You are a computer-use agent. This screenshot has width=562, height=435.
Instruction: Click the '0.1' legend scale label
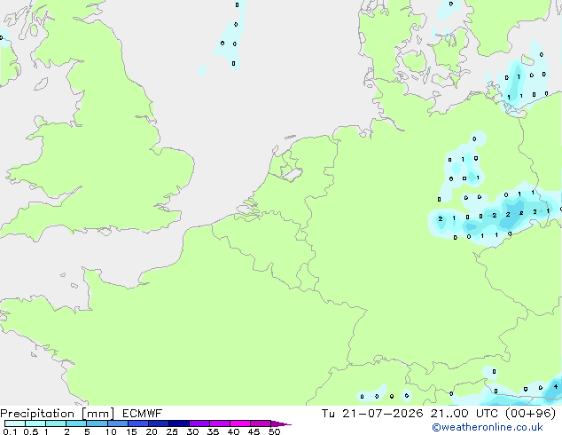[x=10, y=431]
